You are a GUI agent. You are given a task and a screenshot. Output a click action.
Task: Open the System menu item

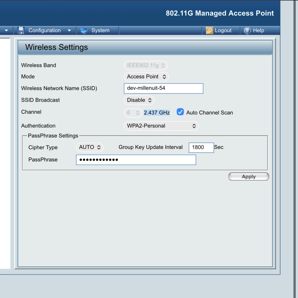point(100,30)
